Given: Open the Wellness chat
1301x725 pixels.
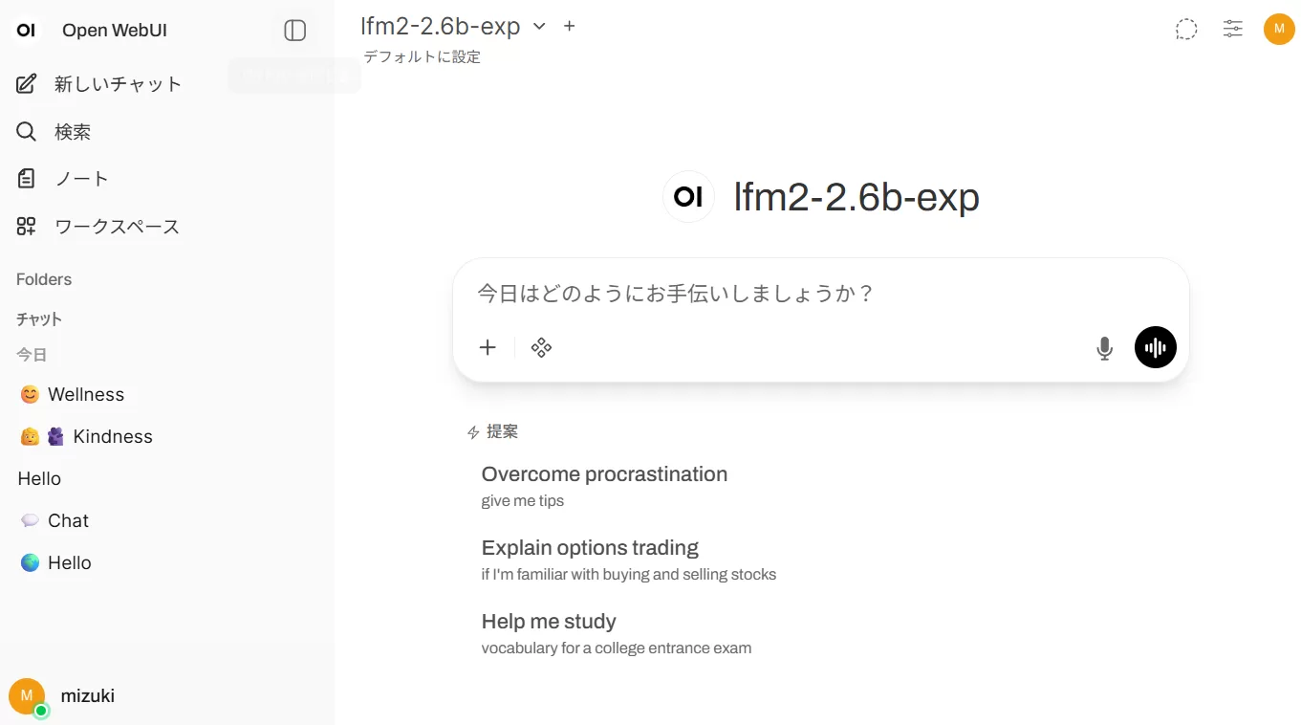Looking at the screenshot, I should [x=86, y=395].
